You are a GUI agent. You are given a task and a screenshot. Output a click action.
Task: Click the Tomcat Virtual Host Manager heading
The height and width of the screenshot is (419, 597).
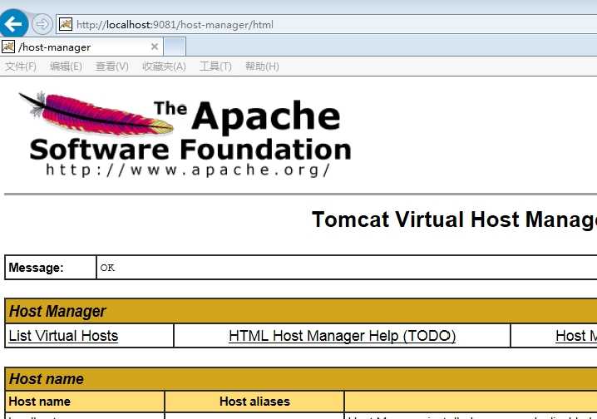point(454,219)
